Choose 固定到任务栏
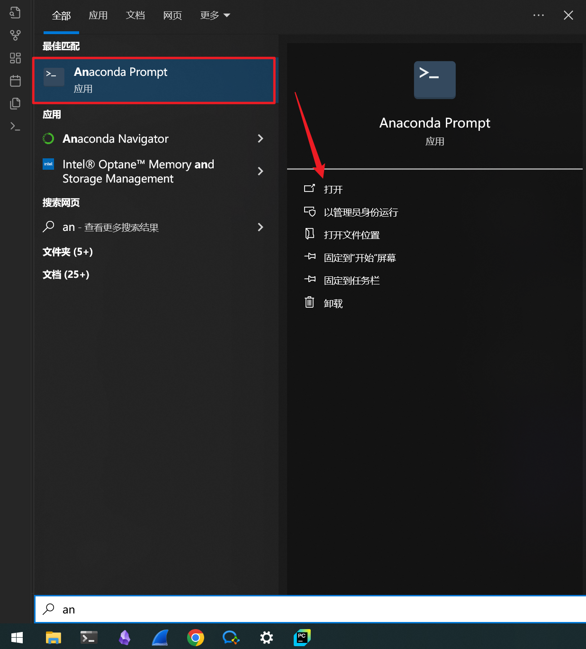This screenshot has height=649, width=586. [x=352, y=281]
